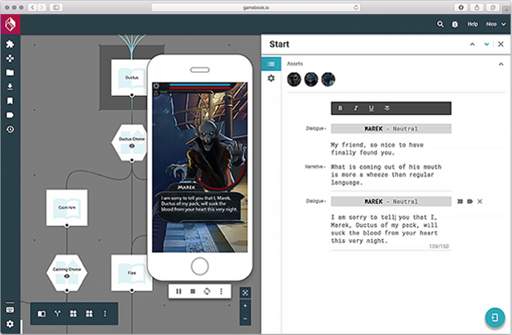Image resolution: width=512 pixels, height=335 pixels.
Task: Click the browser back button
Action: click(32, 7)
